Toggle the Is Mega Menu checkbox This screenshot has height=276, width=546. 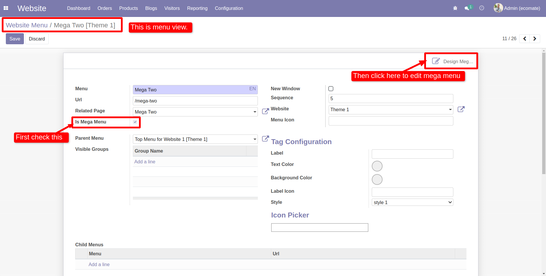[x=135, y=122]
